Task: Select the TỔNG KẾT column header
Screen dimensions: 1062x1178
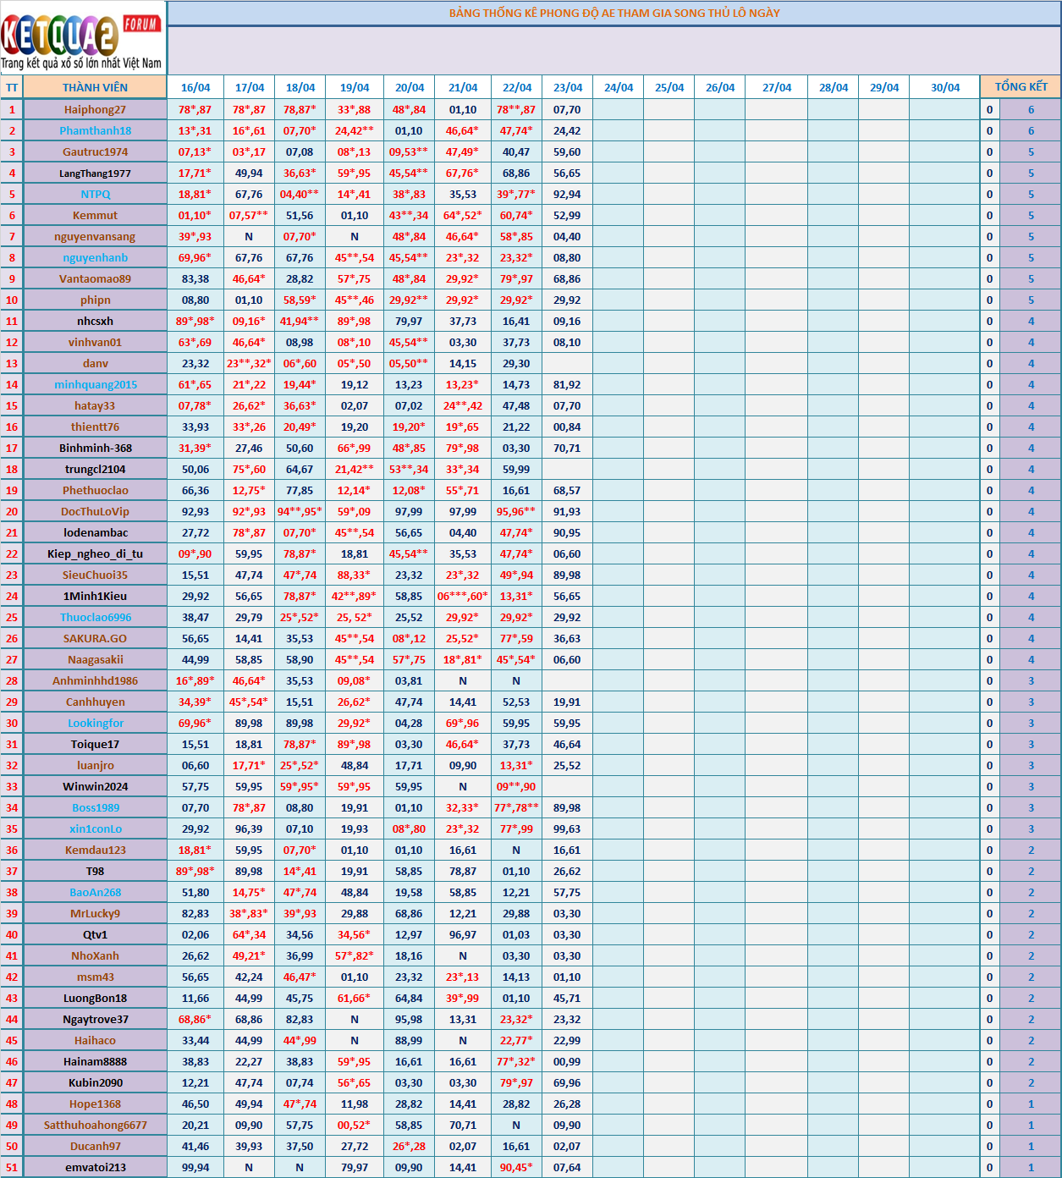Action: tap(1021, 86)
